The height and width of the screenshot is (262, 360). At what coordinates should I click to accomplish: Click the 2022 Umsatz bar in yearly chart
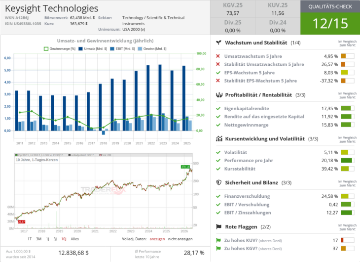tap(148, 98)
